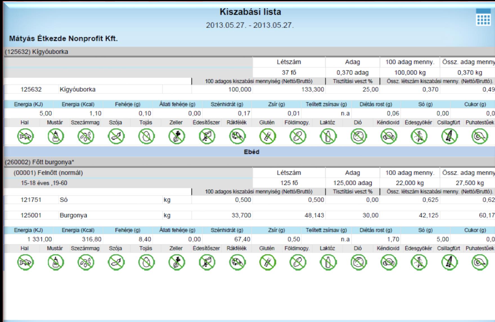Click Édesítőszer allergen icon in Főtt burgonya section
495x322 pixels.
tap(207, 262)
